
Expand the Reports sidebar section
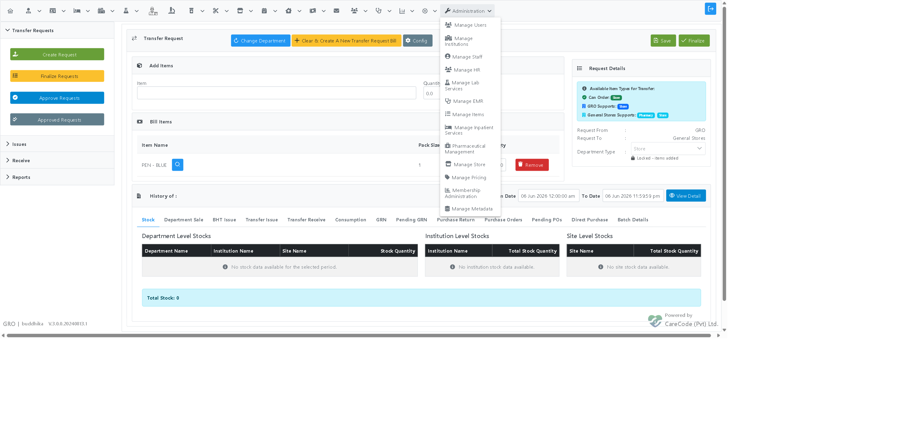57,177
